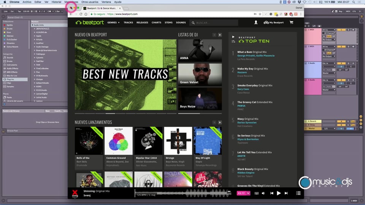Open track 1 MIDI 'All Ins' input dropdown

328,30
